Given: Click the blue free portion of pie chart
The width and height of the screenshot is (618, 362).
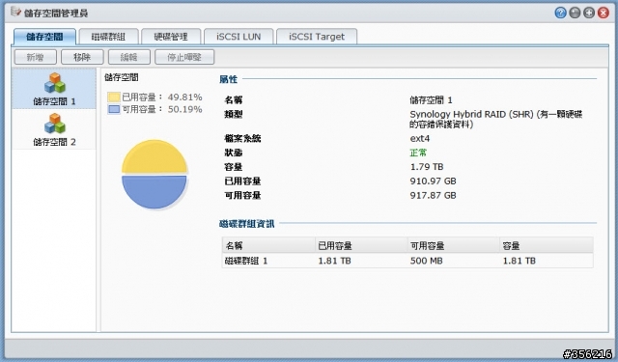Looking at the screenshot, I should pyautogui.click(x=154, y=191).
